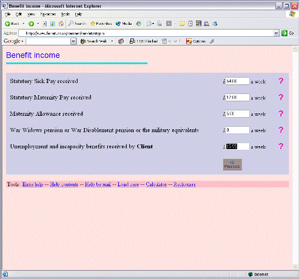Click the Go button next to address bar
299x279 pixels.
point(287,33)
